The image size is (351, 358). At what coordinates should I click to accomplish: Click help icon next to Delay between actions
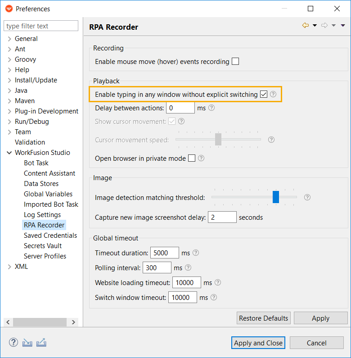tap(211, 108)
